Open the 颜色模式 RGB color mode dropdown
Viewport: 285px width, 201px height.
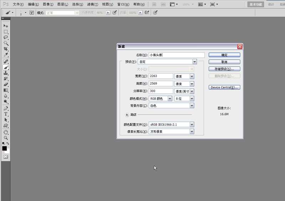(x=170, y=98)
